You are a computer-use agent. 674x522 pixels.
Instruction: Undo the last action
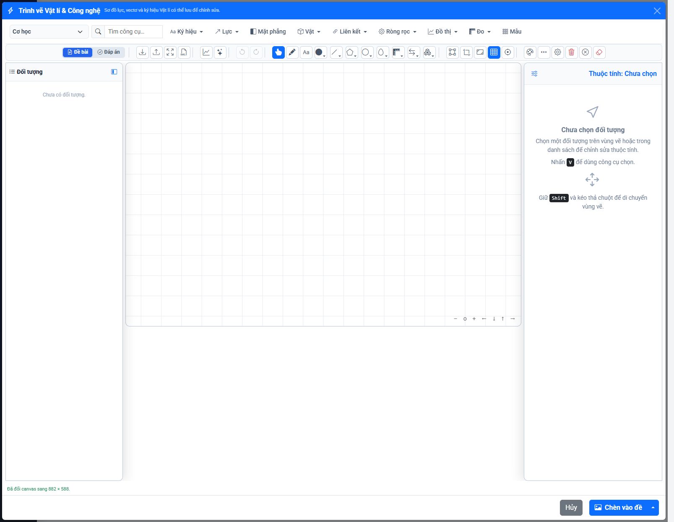tap(242, 52)
